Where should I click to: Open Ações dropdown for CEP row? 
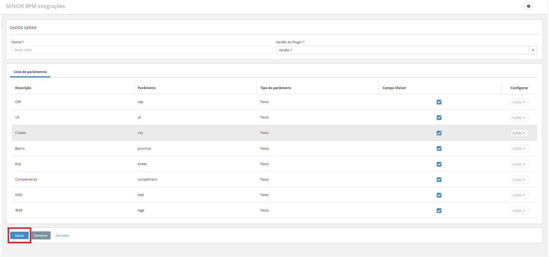[x=519, y=102]
